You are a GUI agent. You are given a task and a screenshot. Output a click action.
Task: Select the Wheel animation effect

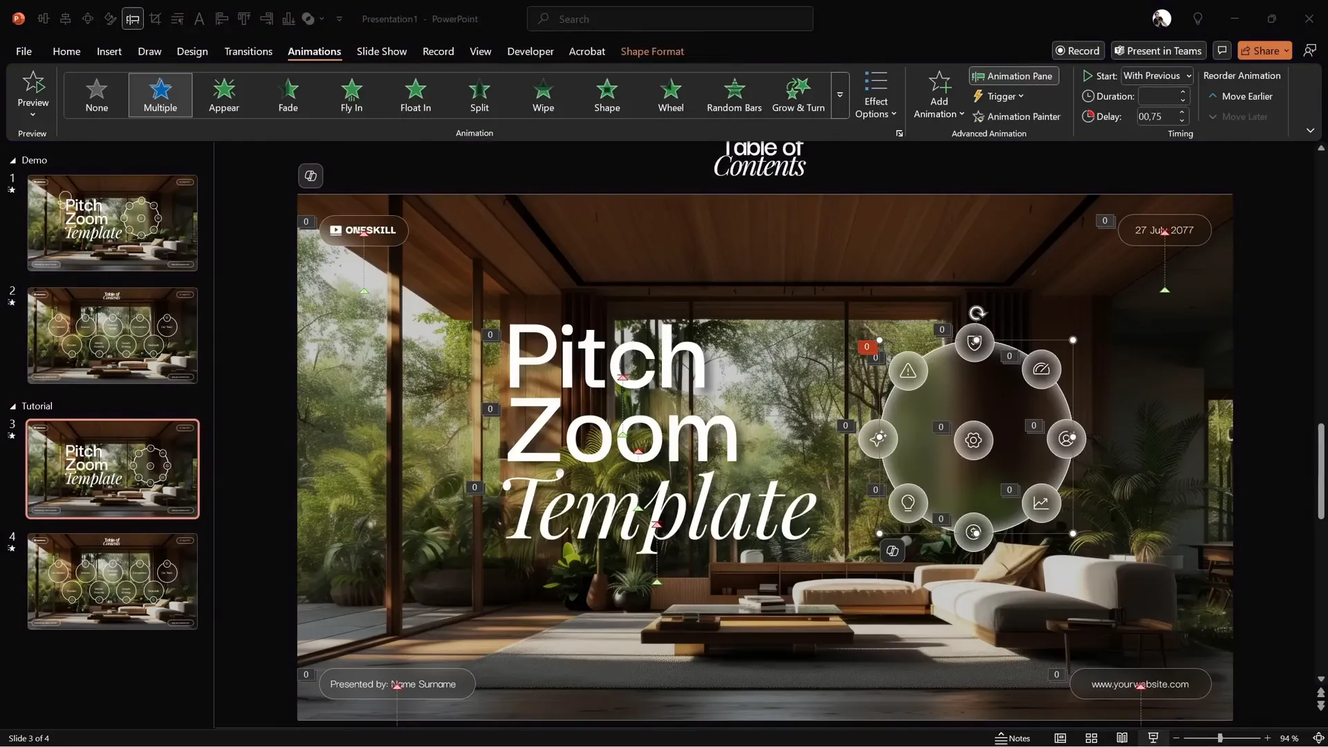(x=670, y=95)
